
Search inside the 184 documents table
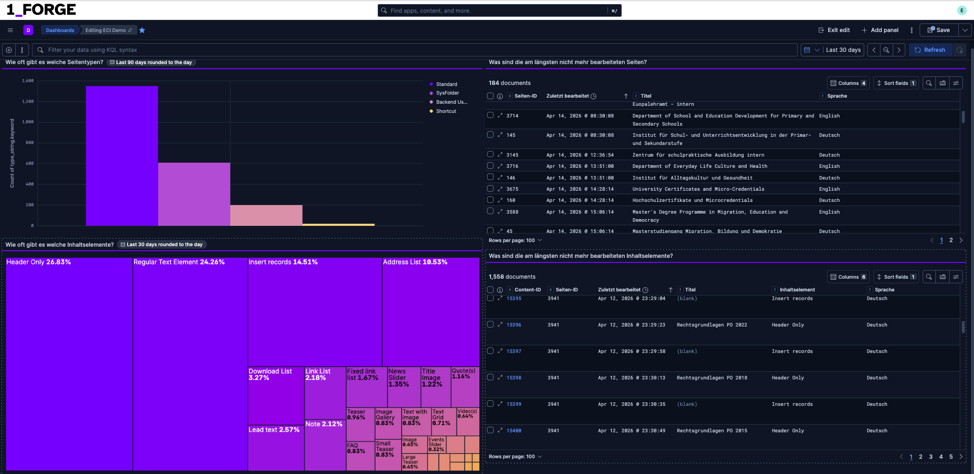929,83
